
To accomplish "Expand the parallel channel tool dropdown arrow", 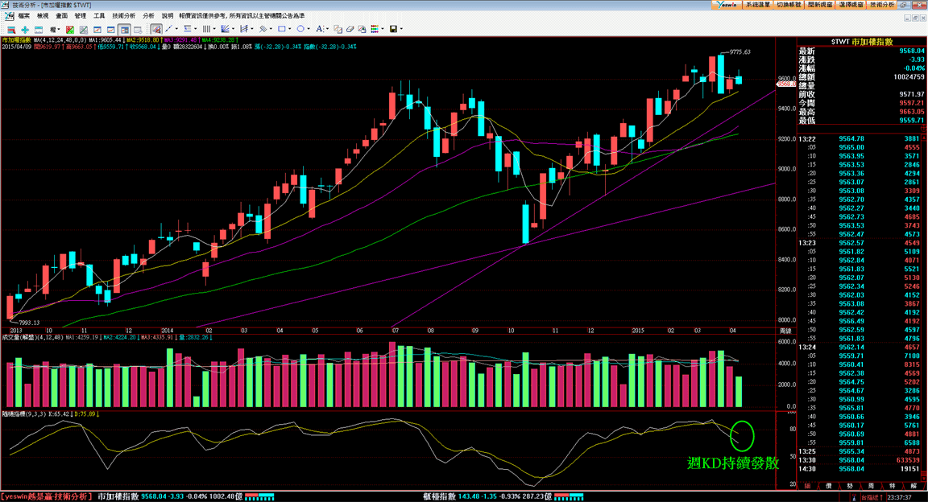I will [x=252, y=29].
